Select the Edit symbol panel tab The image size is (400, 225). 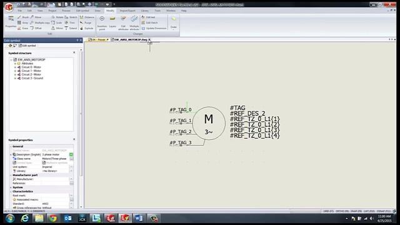27,46
